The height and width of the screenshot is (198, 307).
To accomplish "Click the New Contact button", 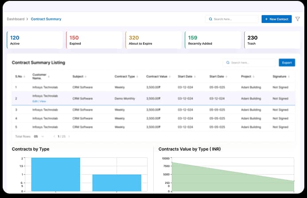I will 276,19.
